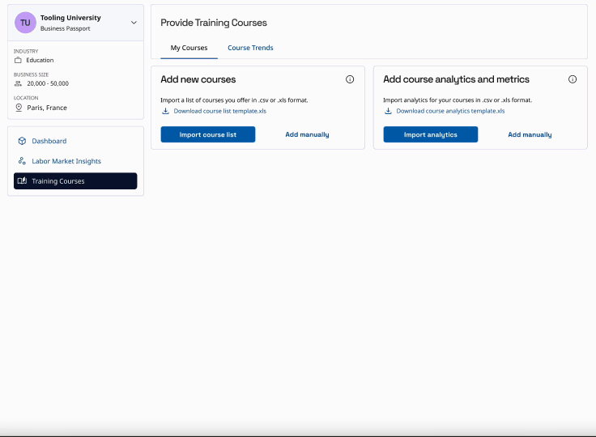Show info for Add new courses
Viewport: 596px width, 437px height.
pyautogui.click(x=350, y=79)
